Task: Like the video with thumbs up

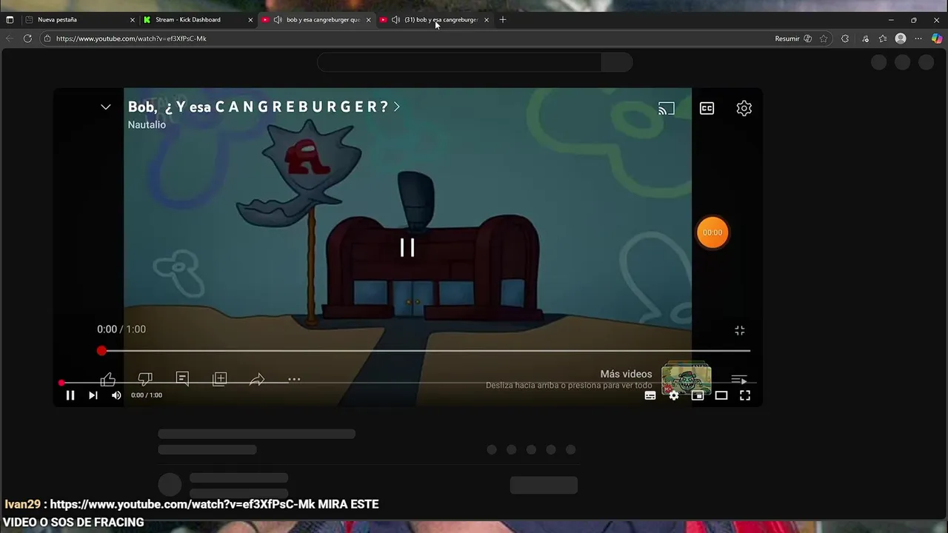Action: [108, 379]
